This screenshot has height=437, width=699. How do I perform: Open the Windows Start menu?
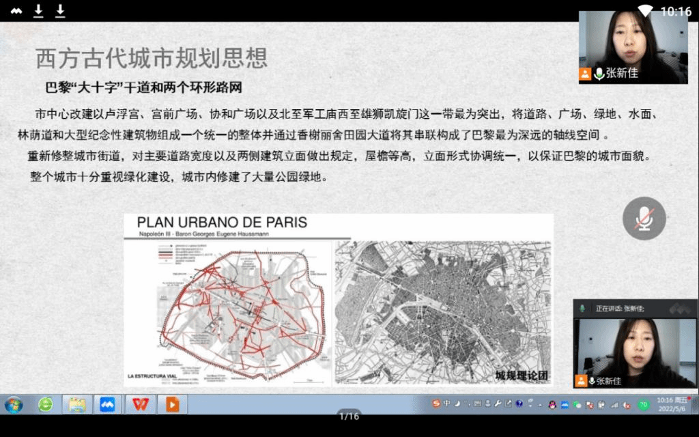(x=13, y=405)
